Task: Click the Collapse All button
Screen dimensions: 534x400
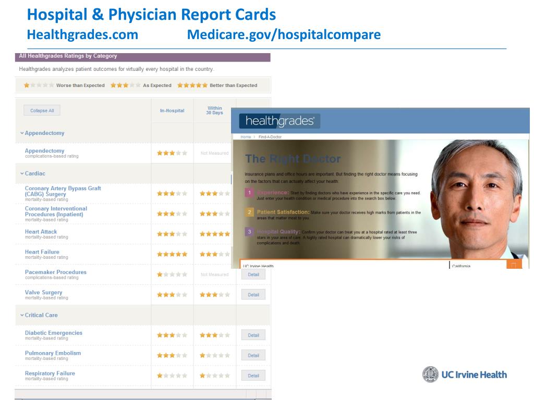Action: coord(42,110)
